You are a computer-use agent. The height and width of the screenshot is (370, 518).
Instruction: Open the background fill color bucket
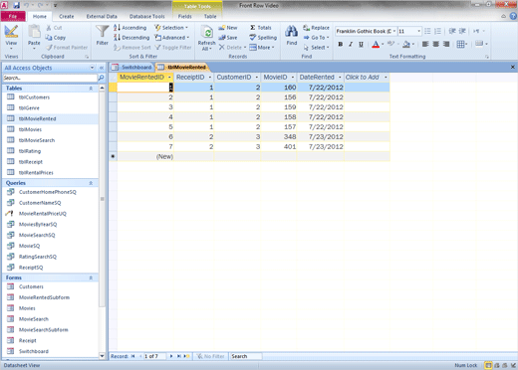click(406, 44)
